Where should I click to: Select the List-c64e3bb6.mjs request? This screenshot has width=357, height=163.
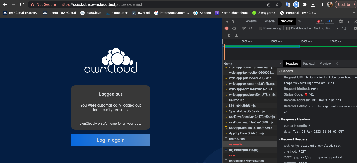tap(250, 106)
